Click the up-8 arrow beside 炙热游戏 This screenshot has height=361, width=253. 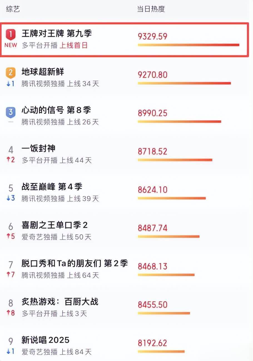tap(11, 313)
